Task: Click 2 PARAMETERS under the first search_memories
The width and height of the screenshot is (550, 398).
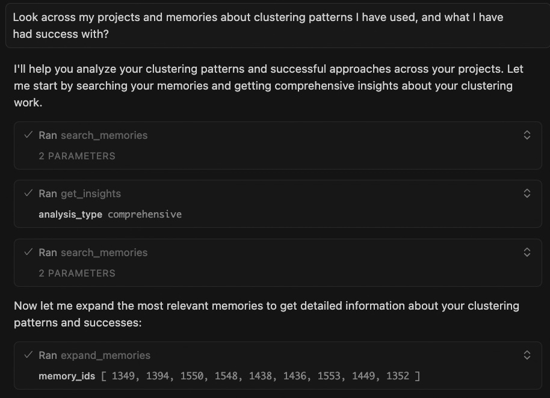Action: pyautogui.click(x=77, y=156)
